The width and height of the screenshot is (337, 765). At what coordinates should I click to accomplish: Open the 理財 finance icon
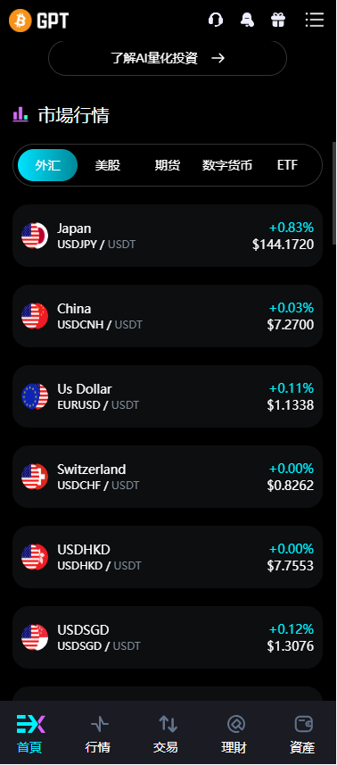[x=235, y=724]
